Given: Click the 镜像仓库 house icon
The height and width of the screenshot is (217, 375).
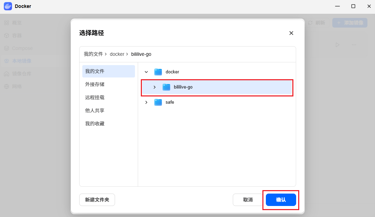Looking at the screenshot, I should pos(7,74).
